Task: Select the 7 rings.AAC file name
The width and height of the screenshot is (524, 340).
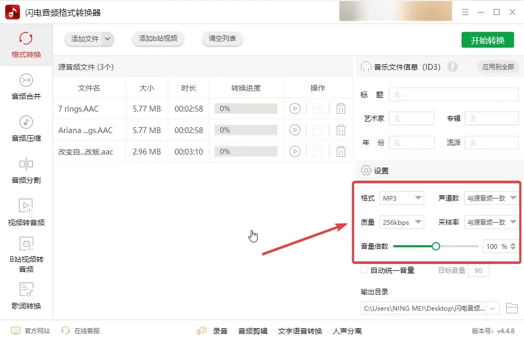Action: pos(78,109)
